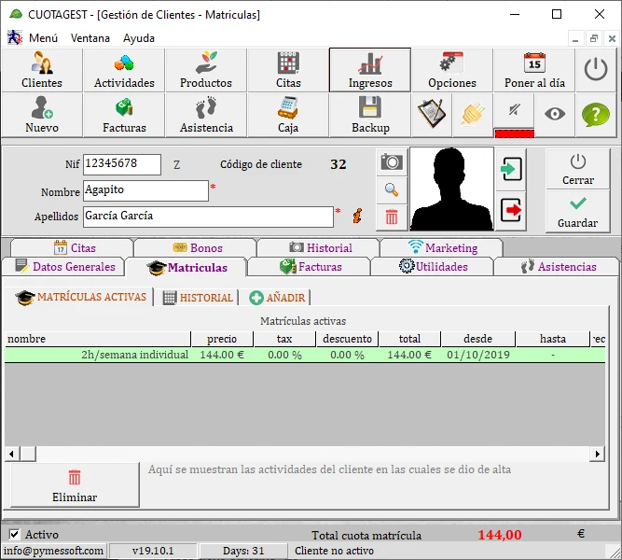Click the client silhouette photo
Viewport: 622px width, 560px height.
click(x=451, y=189)
